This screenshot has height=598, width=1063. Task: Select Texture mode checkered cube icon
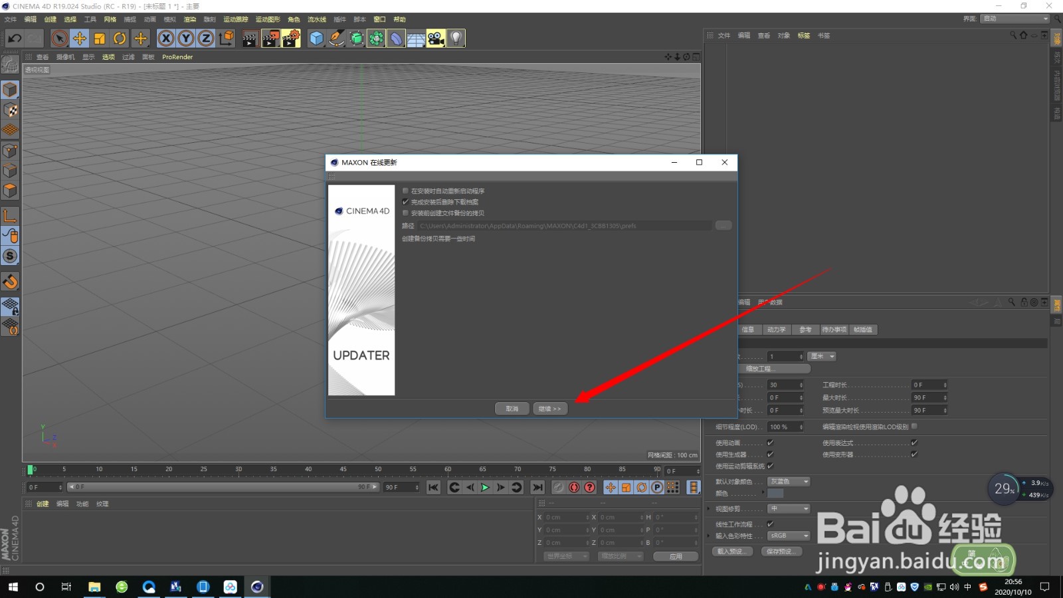pyautogui.click(x=10, y=110)
